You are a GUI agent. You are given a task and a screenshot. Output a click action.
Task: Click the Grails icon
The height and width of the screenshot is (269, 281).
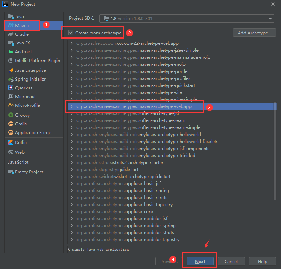11,124
